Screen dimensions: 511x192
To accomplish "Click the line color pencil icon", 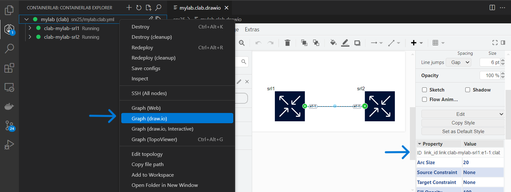I will click(345, 43).
